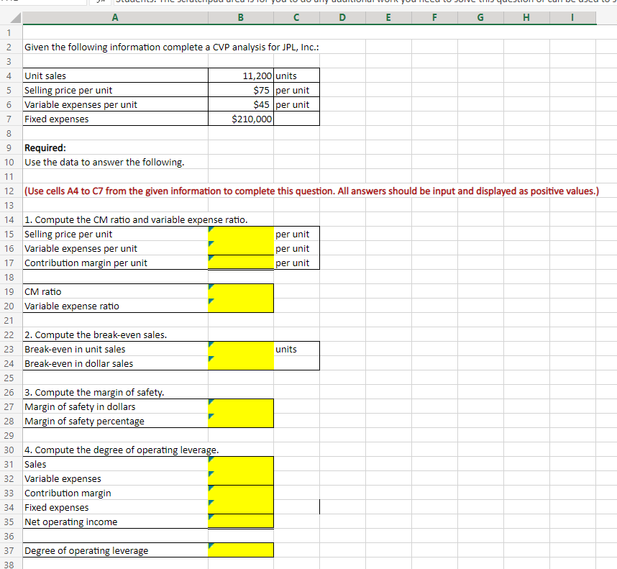Click 'Use the data to answer the following.'
Screen dimensions: 617x569
click(x=104, y=162)
